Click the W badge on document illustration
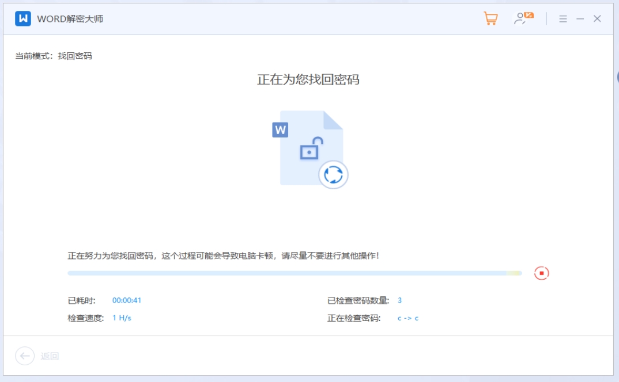The image size is (619, 382). tap(280, 129)
